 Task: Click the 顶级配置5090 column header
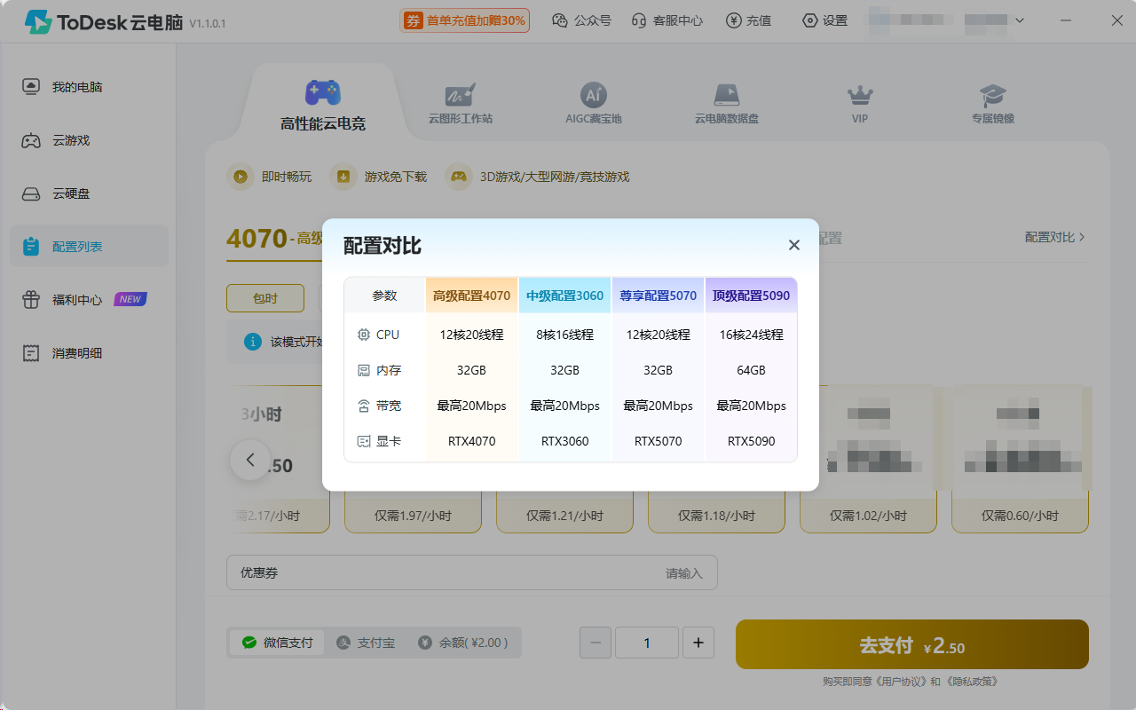point(751,296)
